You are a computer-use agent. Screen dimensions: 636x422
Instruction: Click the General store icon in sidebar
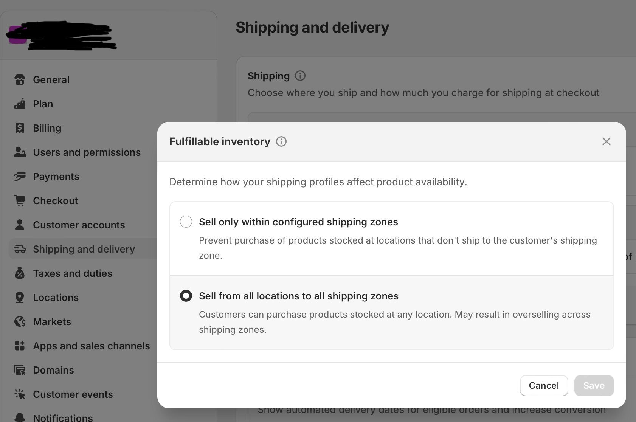pyautogui.click(x=20, y=80)
